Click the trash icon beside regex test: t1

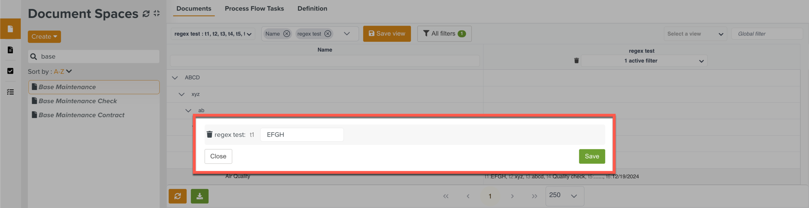tap(209, 134)
